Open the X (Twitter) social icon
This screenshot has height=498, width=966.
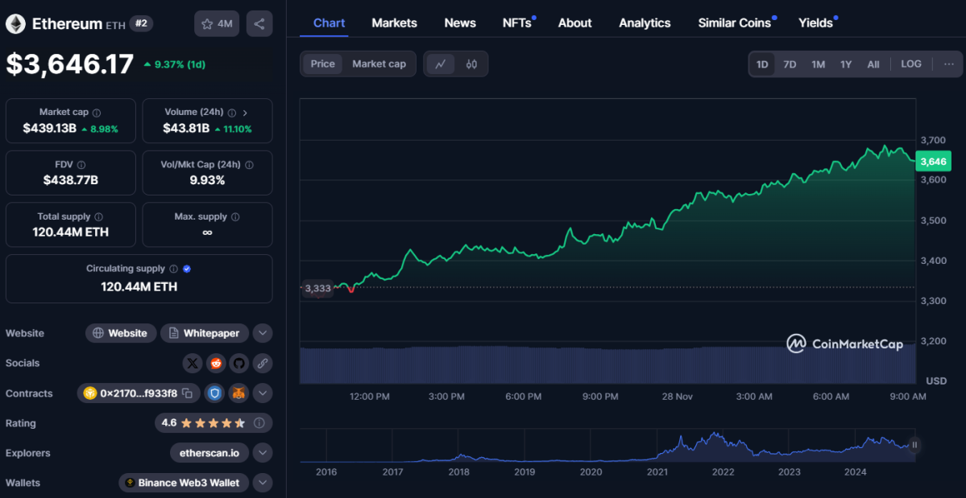pos(192,364)
